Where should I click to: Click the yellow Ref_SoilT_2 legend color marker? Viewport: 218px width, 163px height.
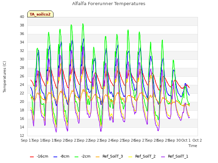(x=130, y=157)
